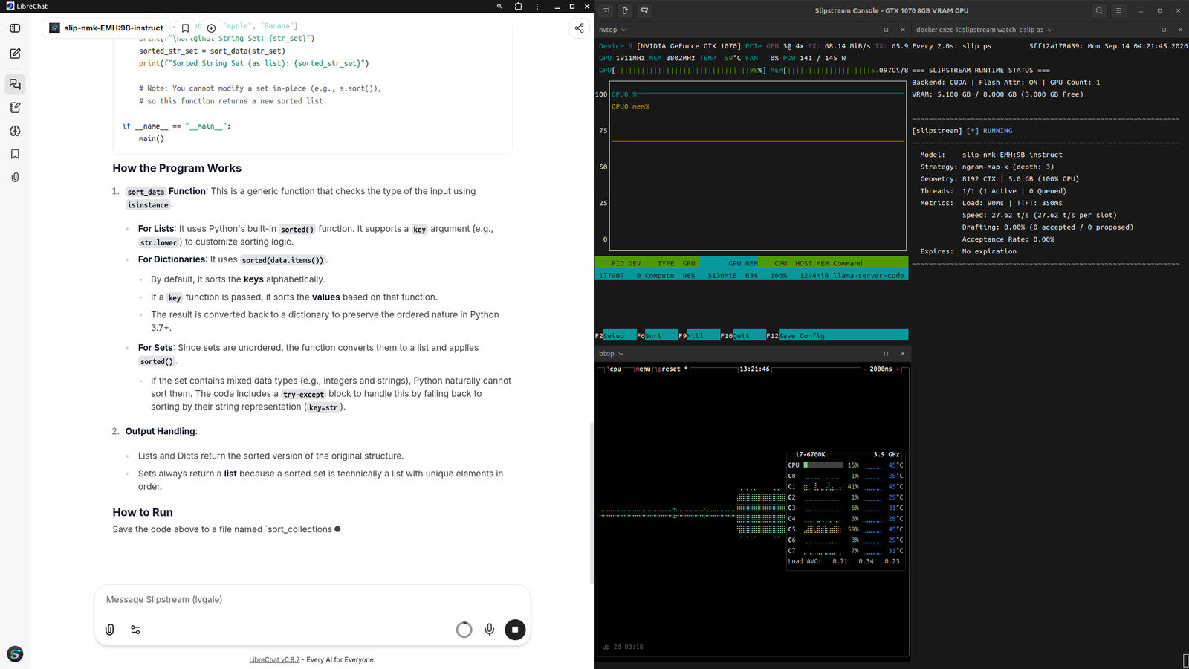Open the bookmarks icon in left sidebar
1189x669 pixels.
(15, 154)
